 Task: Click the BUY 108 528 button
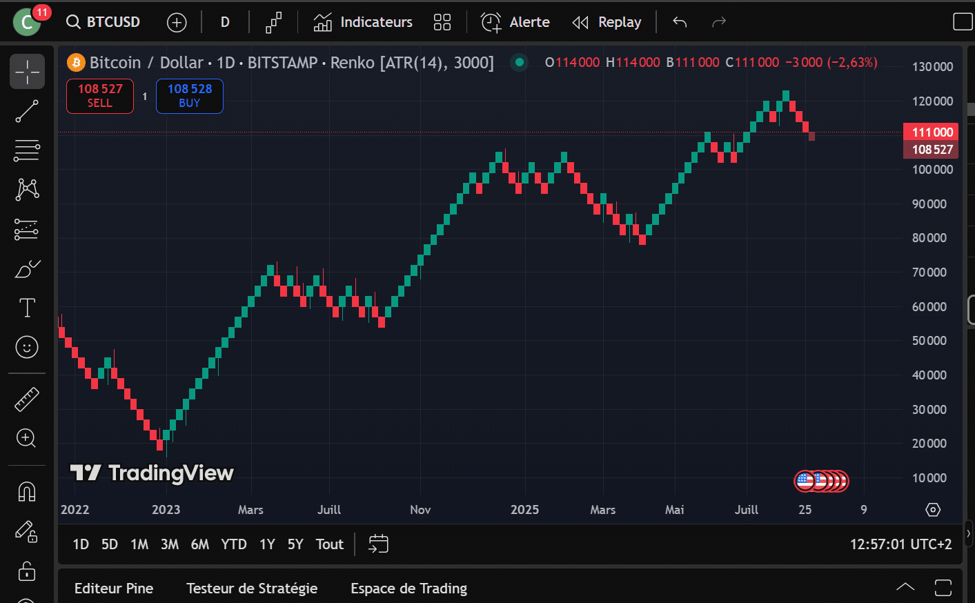pyautogui.click(x=190, y=96)
